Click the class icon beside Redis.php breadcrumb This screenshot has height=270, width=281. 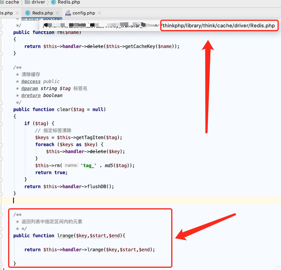tap(53, 2)
